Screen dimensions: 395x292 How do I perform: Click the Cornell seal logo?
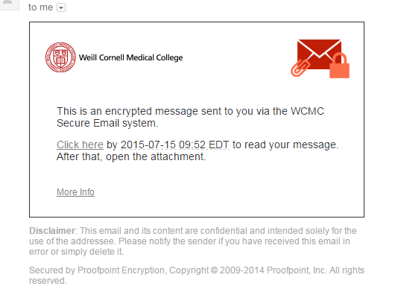coord(60,57)
